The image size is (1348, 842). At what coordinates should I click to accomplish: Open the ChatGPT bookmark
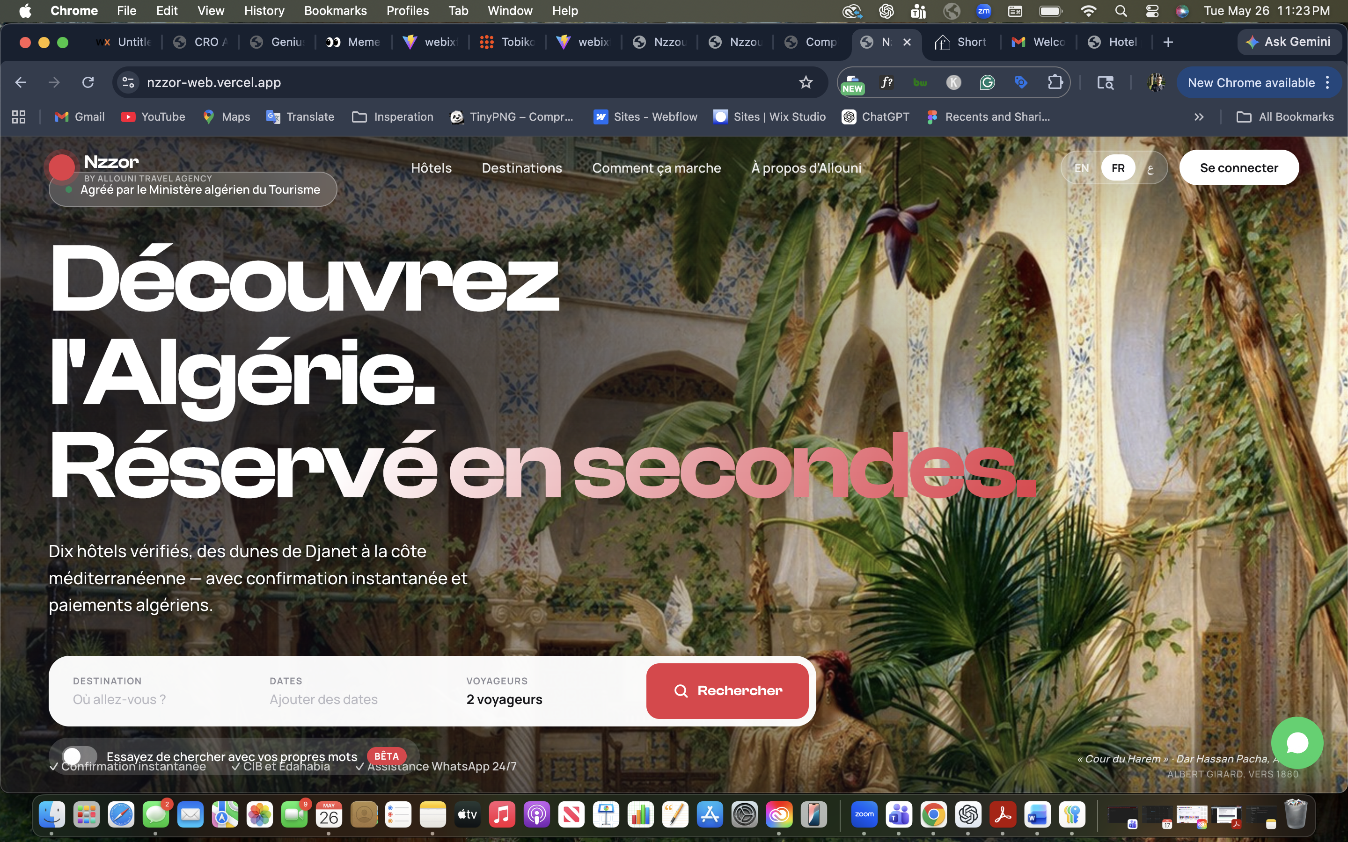point(875,117)
